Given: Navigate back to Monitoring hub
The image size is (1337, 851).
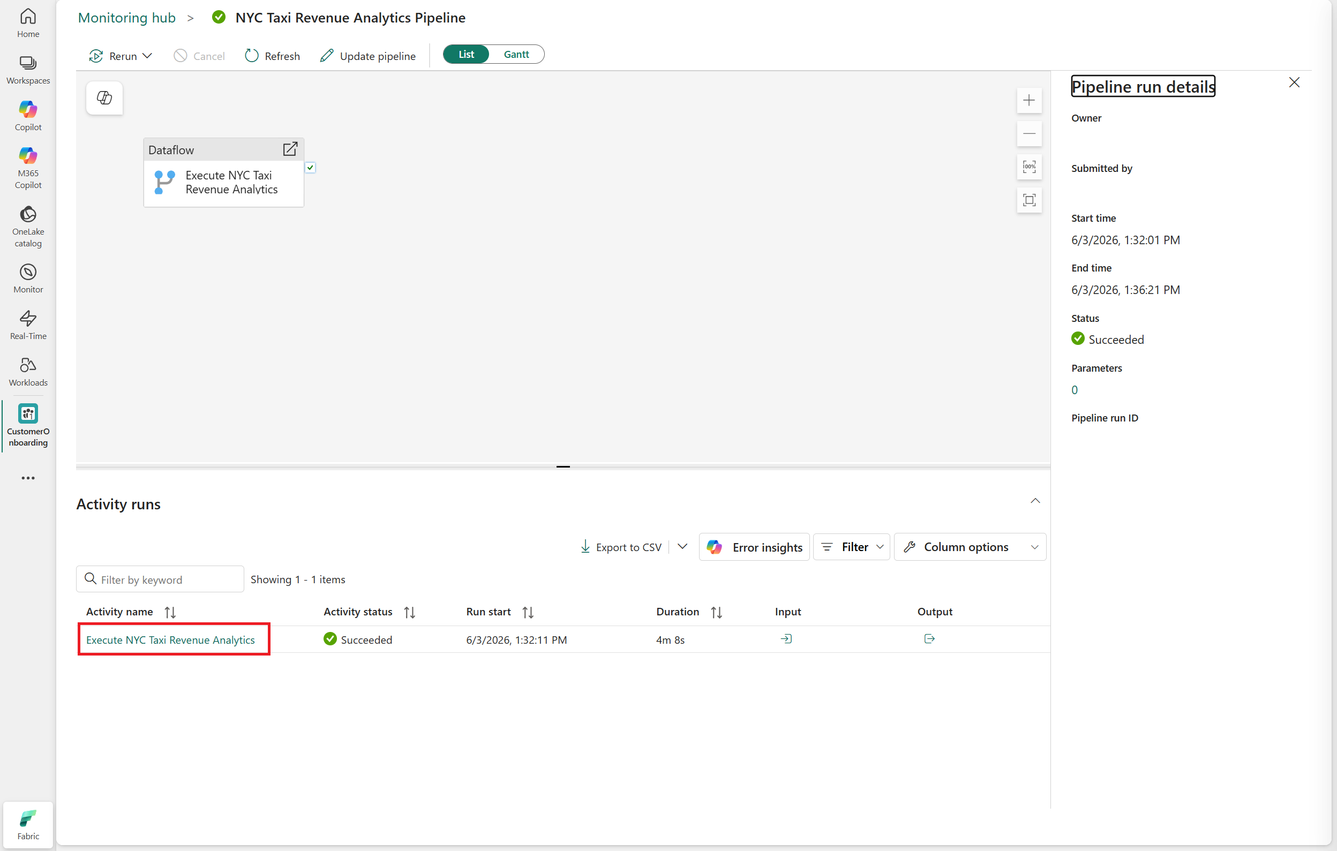Looking at the screenshot, I should 126,18.
